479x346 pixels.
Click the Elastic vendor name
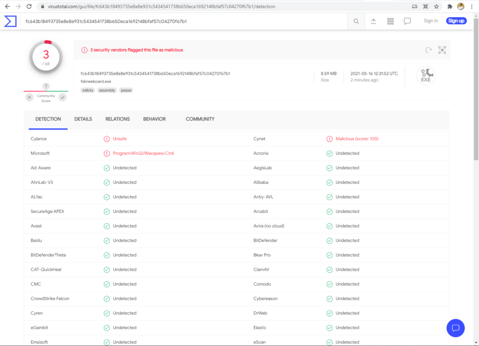pos(260,328)
